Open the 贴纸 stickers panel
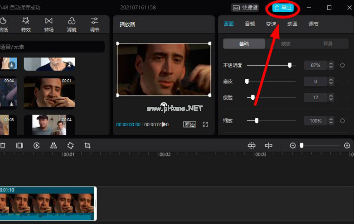 3,25
